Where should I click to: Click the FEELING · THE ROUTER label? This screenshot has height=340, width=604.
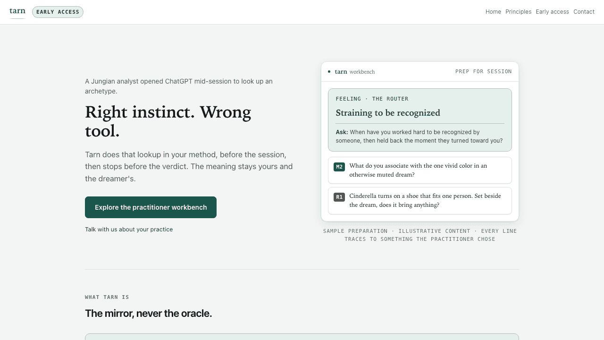(x=372, y=99)
